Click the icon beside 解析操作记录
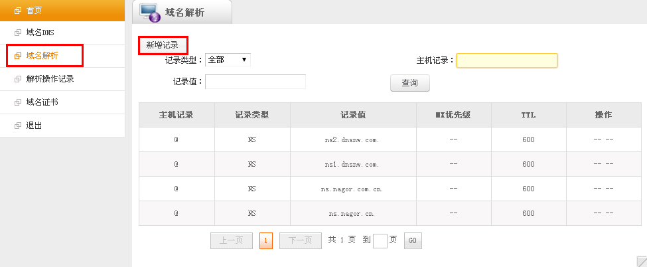 (x=17, y=79)
